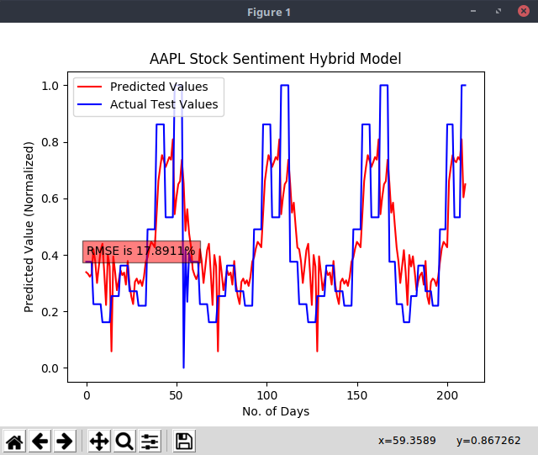The width and height of the screenshot is (538, 455).
Task: Activate the zoom to rectangle tool
Action: (124, 441)
